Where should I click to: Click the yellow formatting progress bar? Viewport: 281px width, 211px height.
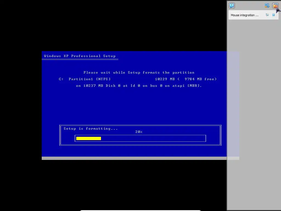click(89, 138)
